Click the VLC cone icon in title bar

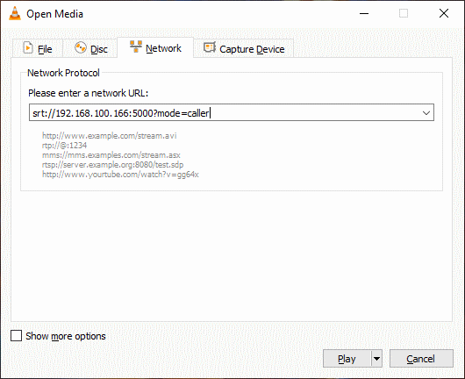(15, 14)
